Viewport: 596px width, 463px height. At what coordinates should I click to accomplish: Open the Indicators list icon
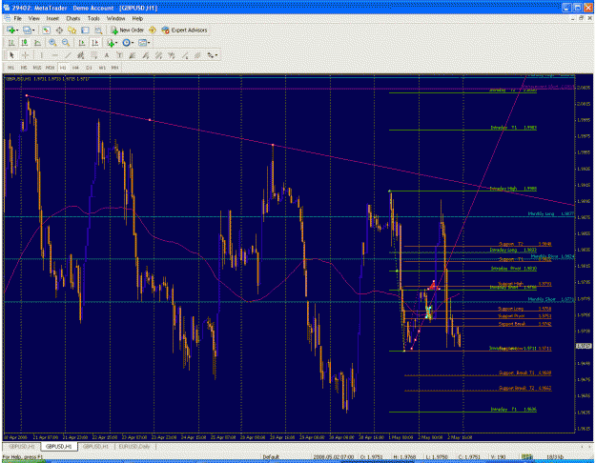tap(111, 43)
